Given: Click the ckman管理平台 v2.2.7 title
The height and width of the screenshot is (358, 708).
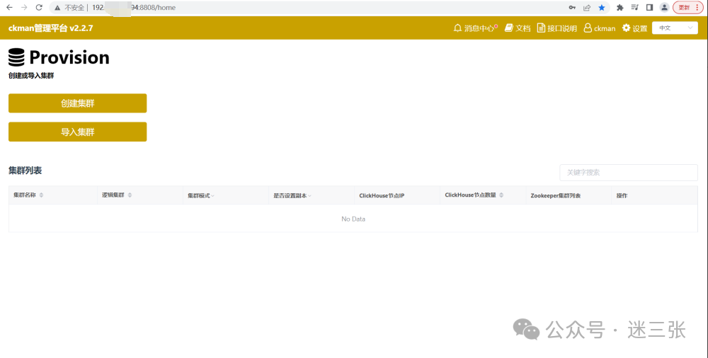Looking at the screenshot, I should coord(50,28).
